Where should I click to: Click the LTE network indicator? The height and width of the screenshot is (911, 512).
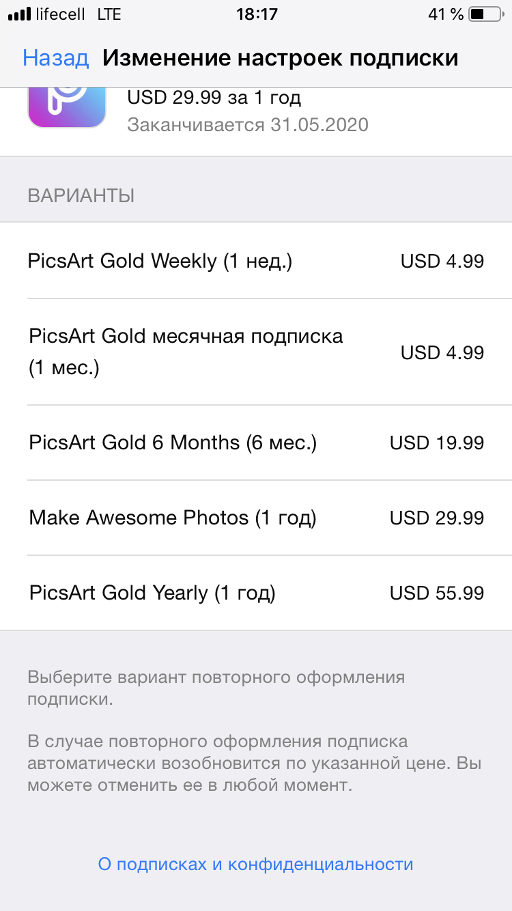[x=109, y=14]
